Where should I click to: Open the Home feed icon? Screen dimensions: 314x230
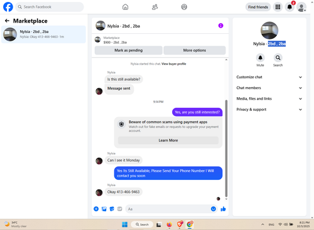coord(125,7)
